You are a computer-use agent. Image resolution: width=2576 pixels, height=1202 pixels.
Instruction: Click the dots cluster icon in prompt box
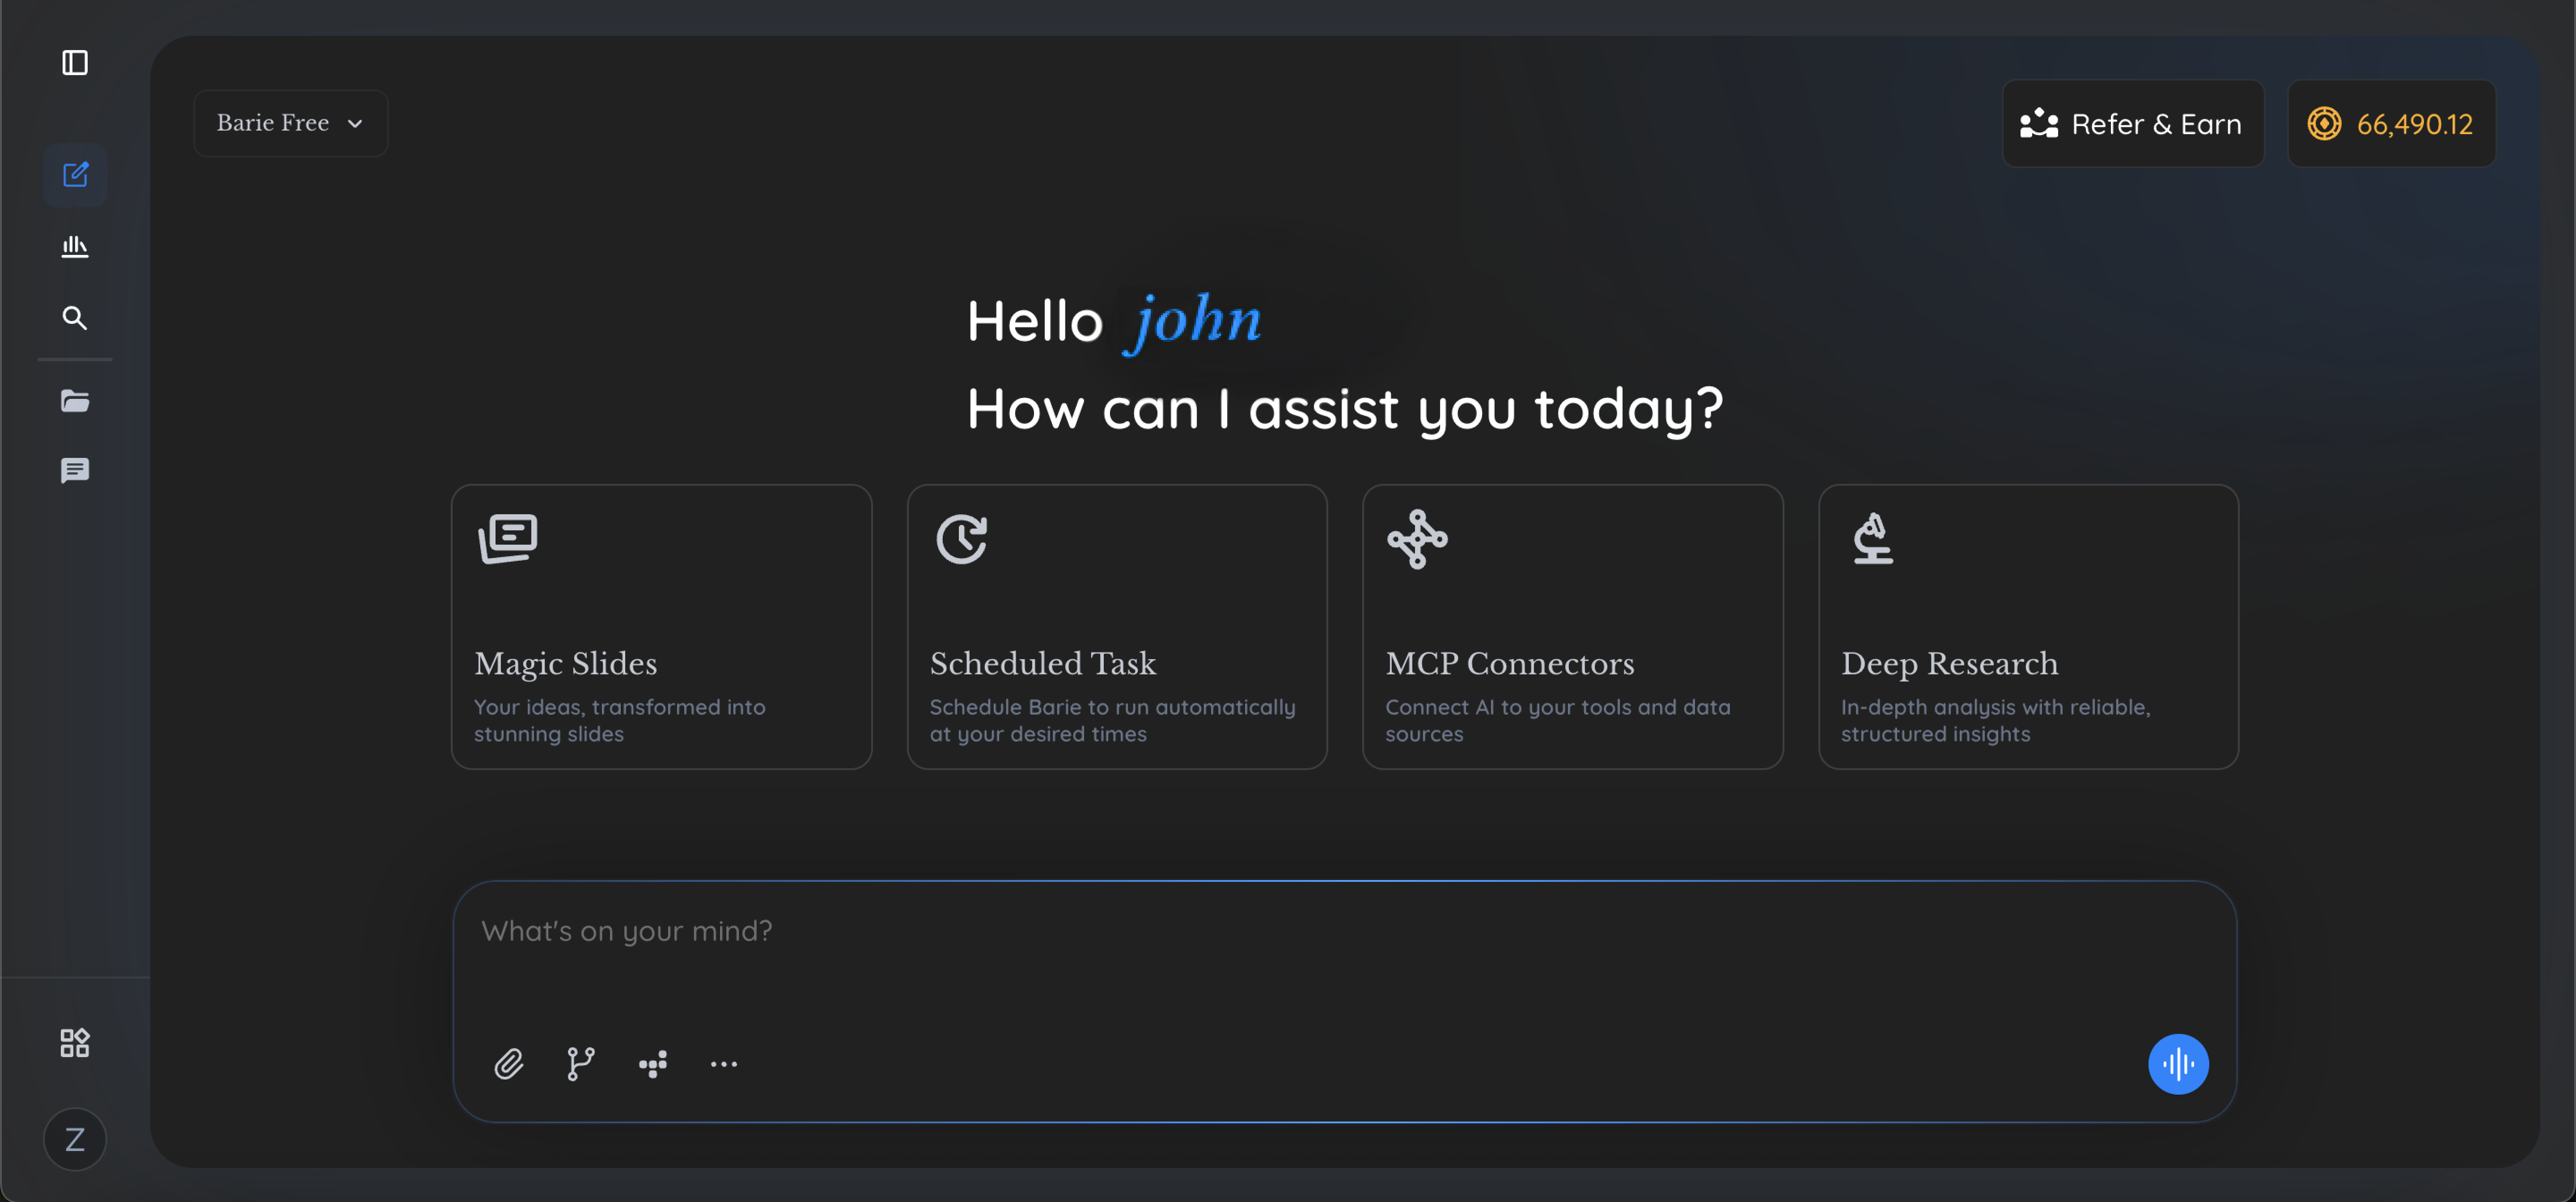coord(653,1064)
